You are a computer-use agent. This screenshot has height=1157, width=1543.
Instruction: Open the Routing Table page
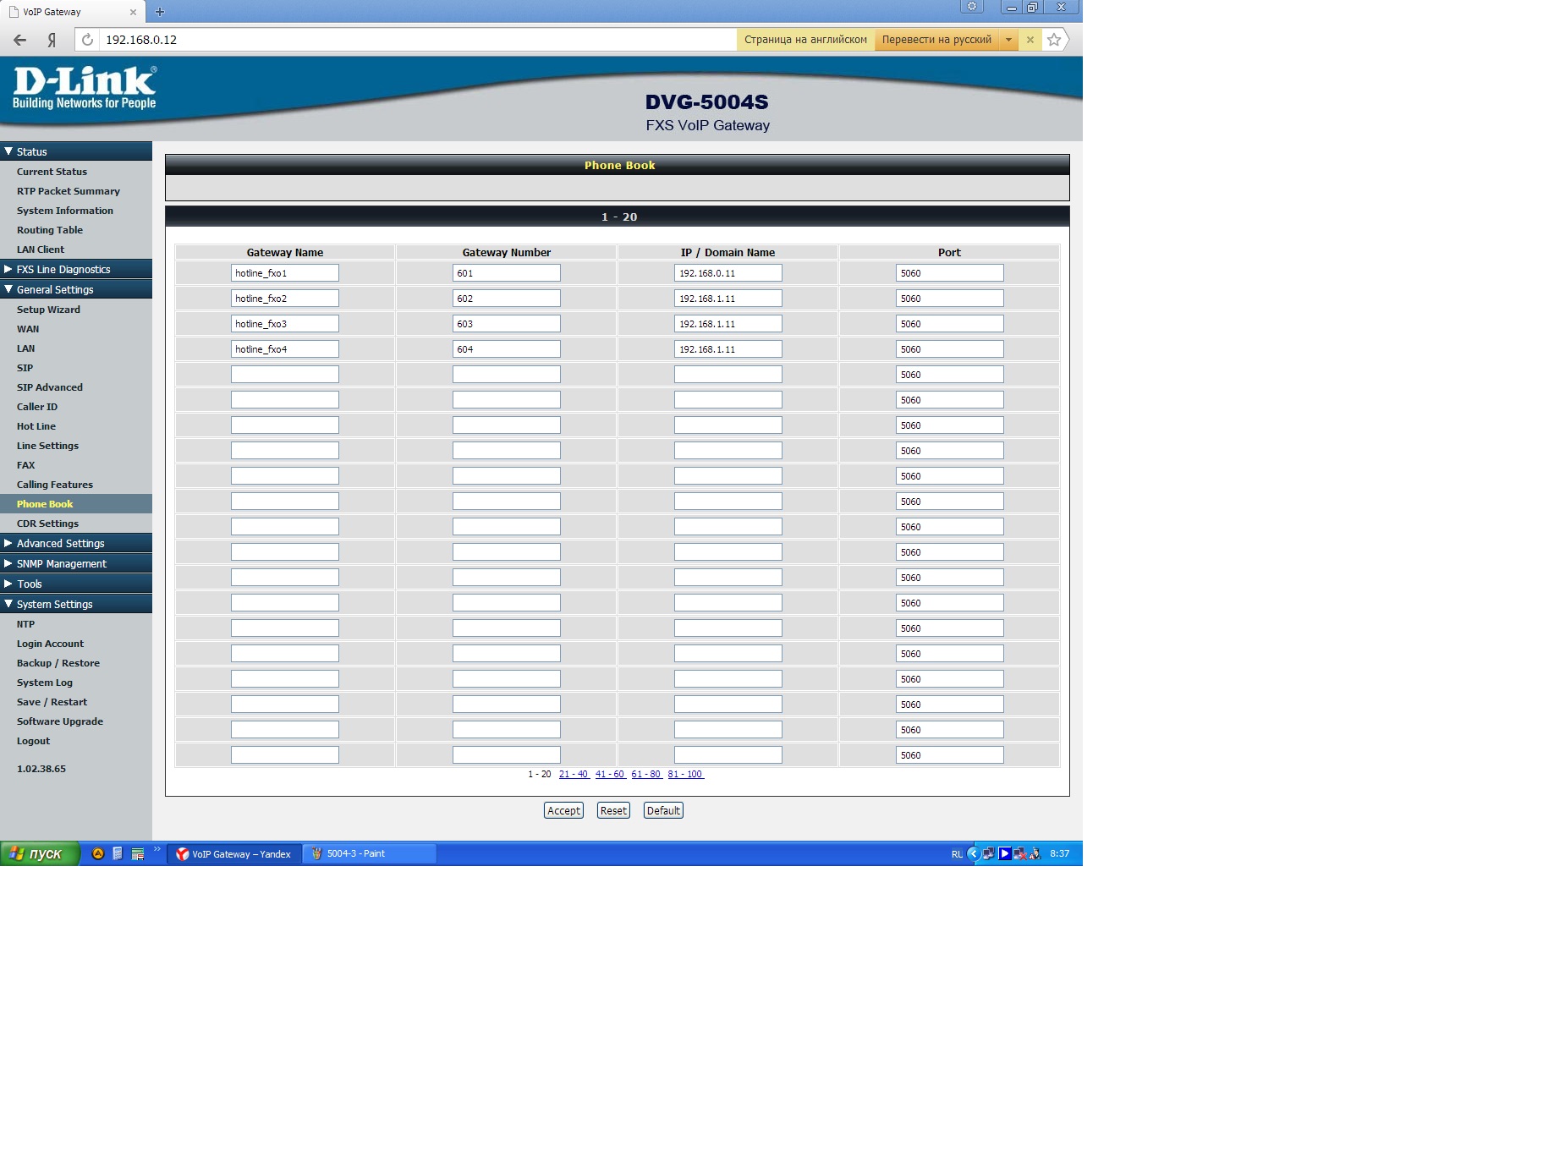(50, 230)
